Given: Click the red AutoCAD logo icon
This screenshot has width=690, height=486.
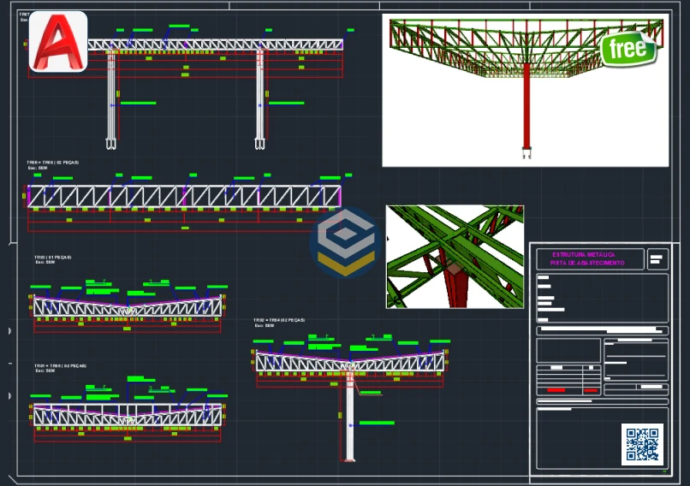Looking at the screenshot, I should (58, 41).
